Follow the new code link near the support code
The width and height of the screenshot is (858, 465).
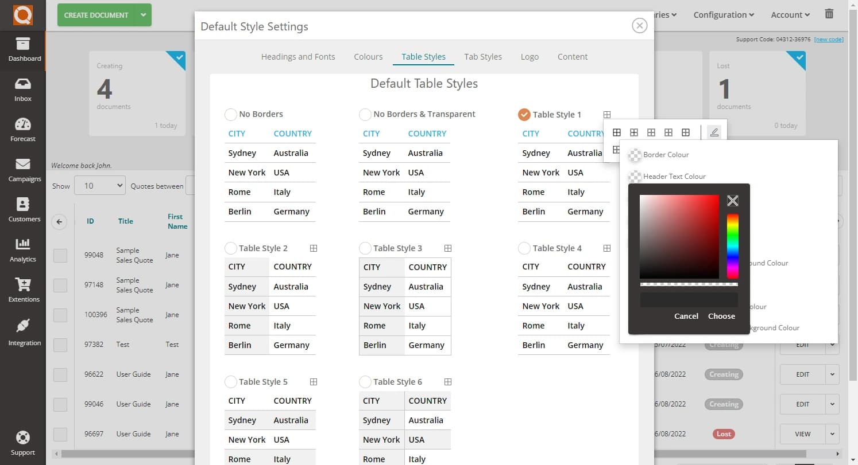pyautogui.click(x=829, y=39)
